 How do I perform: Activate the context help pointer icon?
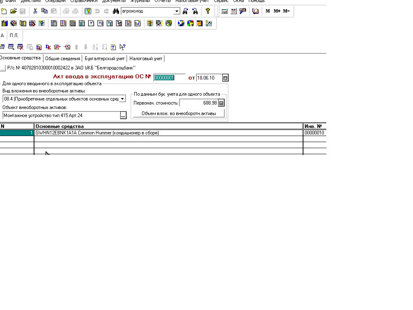(123, 47)
